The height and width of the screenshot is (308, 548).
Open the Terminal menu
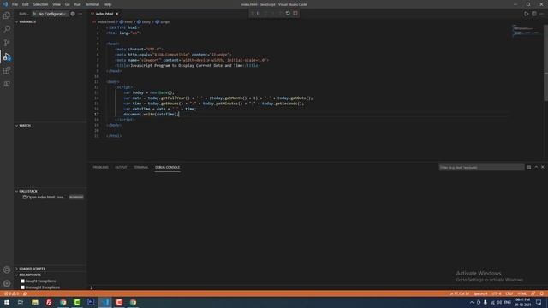pyautogui.click(x=92, y=4)
